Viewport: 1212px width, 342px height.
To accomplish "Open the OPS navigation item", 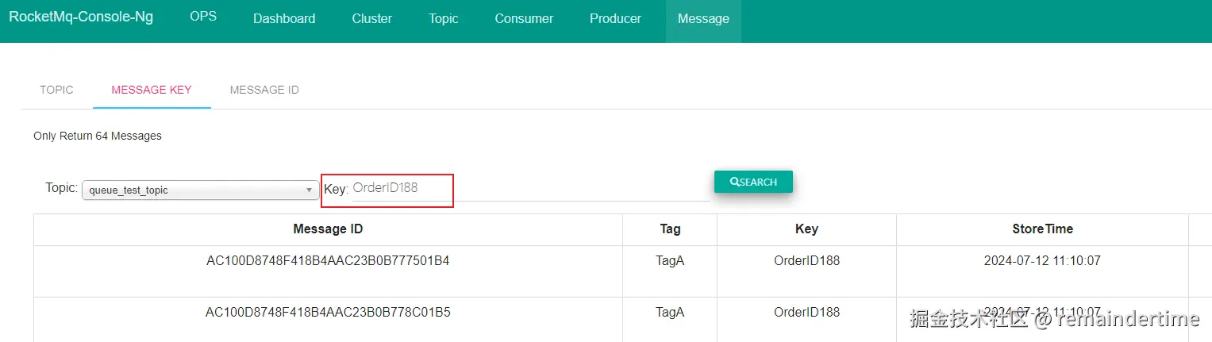I will tap(203, 17).
